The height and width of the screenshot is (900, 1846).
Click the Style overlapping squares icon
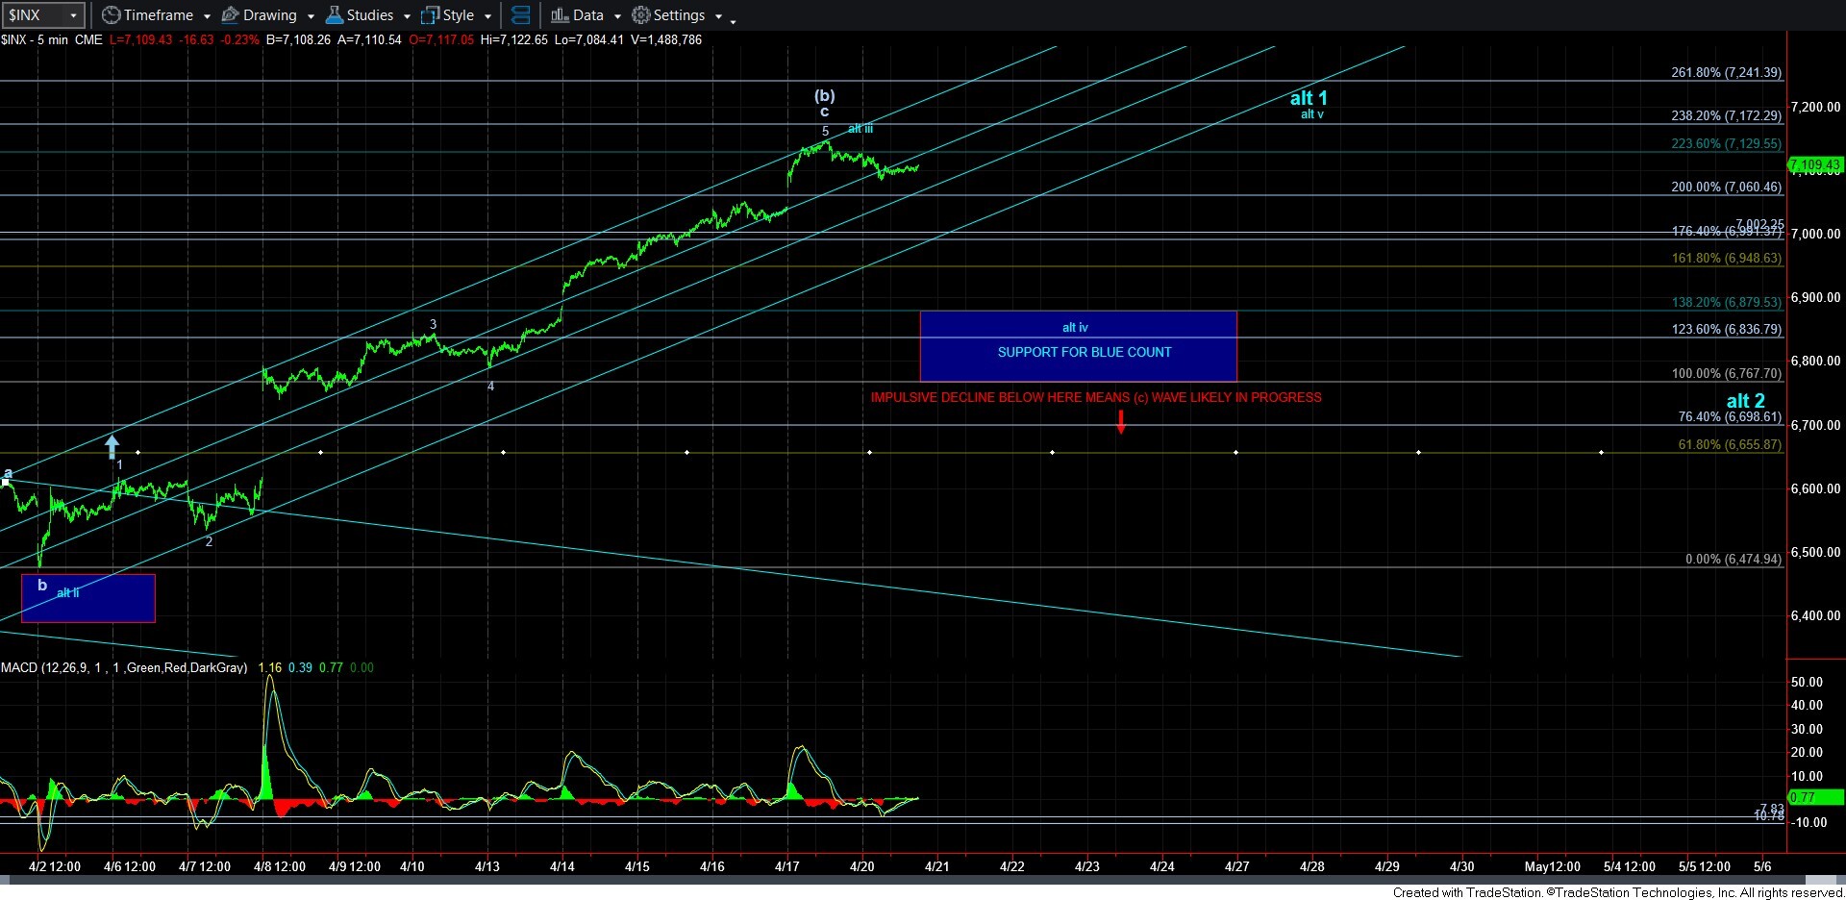(431, 15)
